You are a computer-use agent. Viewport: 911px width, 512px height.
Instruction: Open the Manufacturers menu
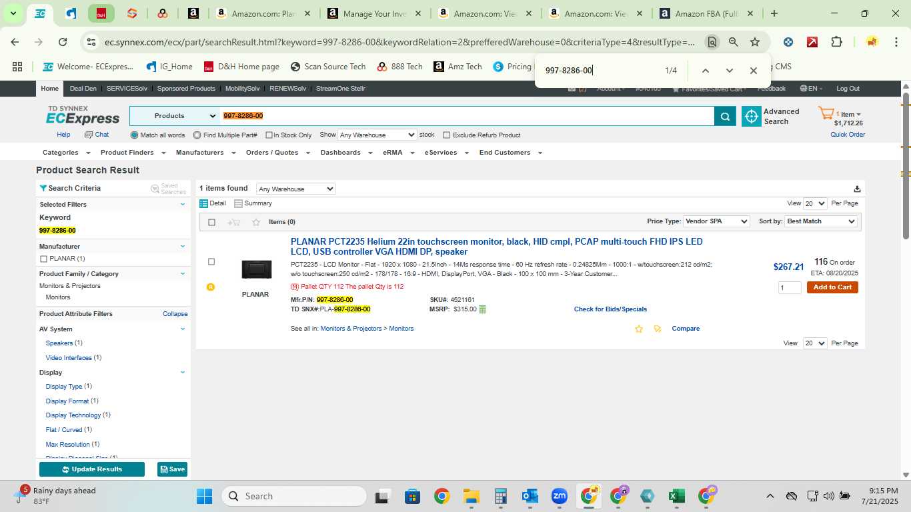[x=205, y=153]
